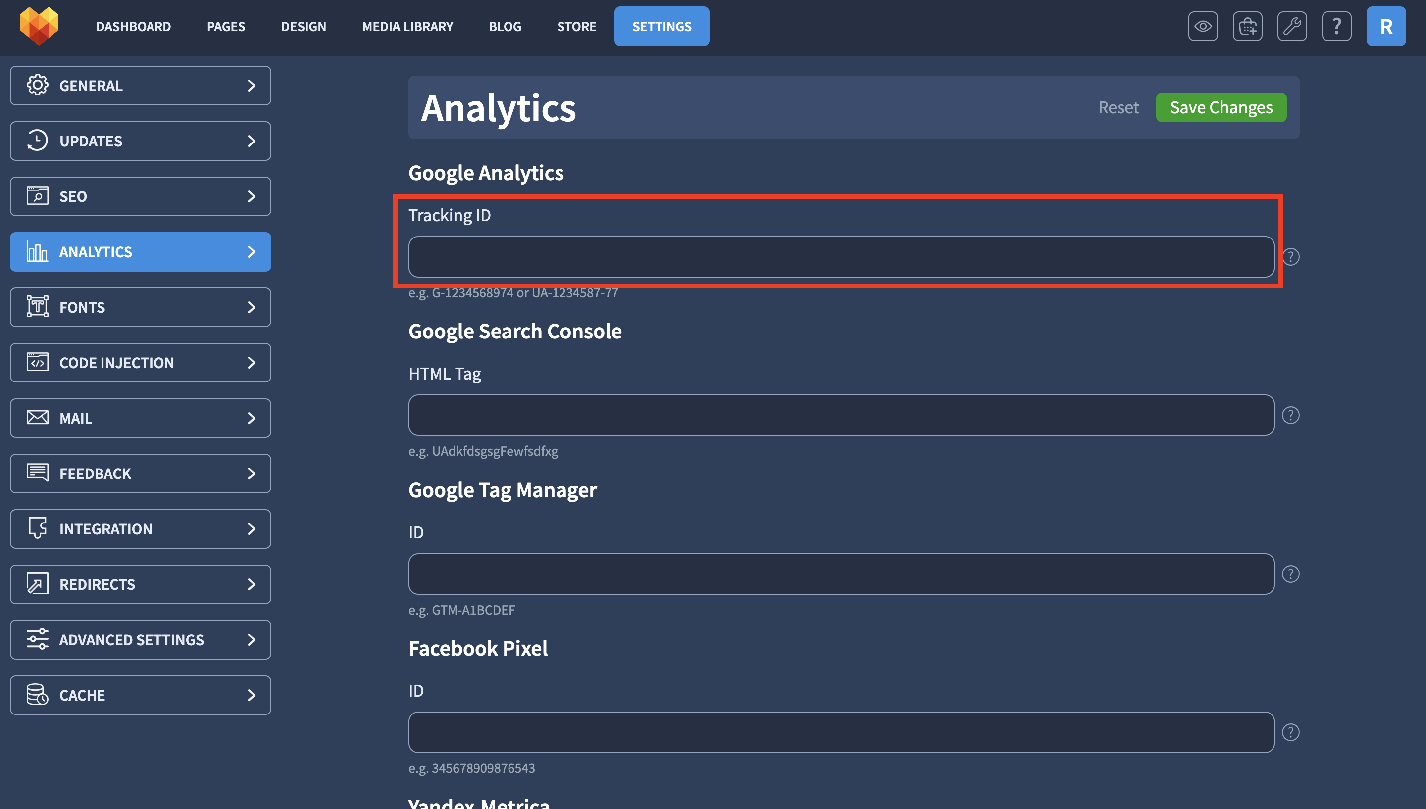The image size is (1426, 809).
Task: Open the SEO label in sidebar
Action: [x=73, y=196]
